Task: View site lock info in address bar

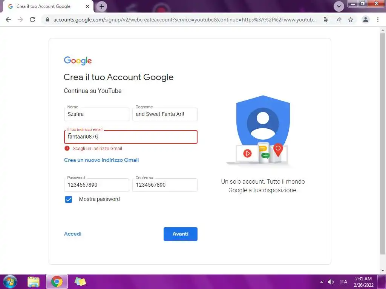Action: pyautogui.click(x=47, y=20)
